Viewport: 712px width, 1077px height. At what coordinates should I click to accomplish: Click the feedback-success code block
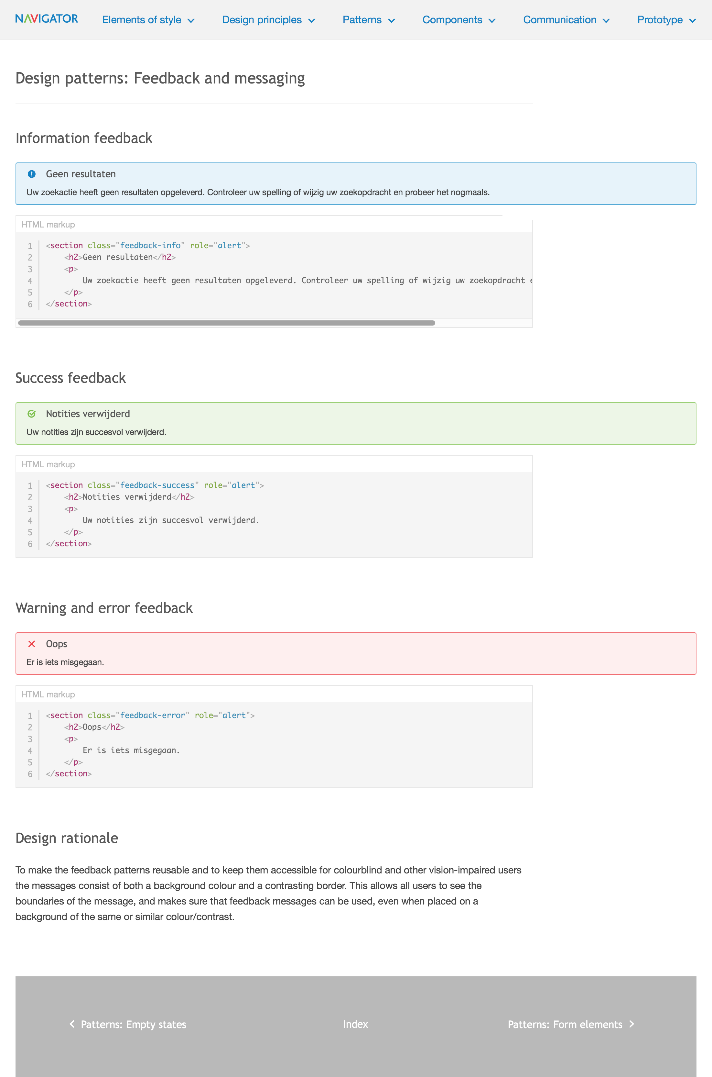pyautogui.click(x=274, y=515)
